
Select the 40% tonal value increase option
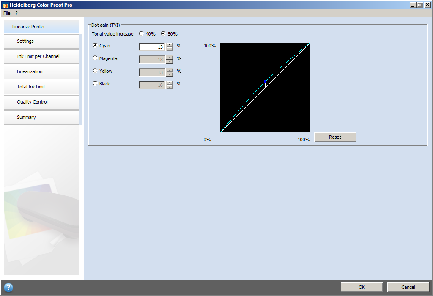tap(141, 33)
